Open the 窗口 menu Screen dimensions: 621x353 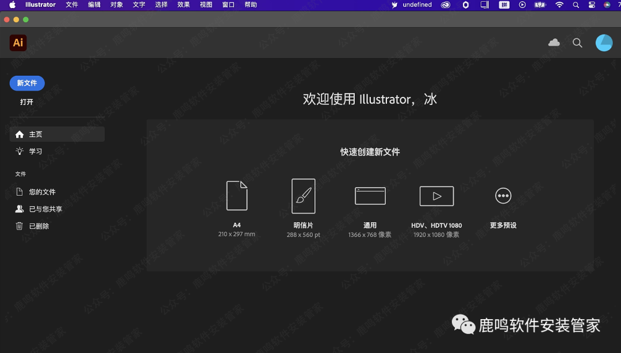click(228, 5)
